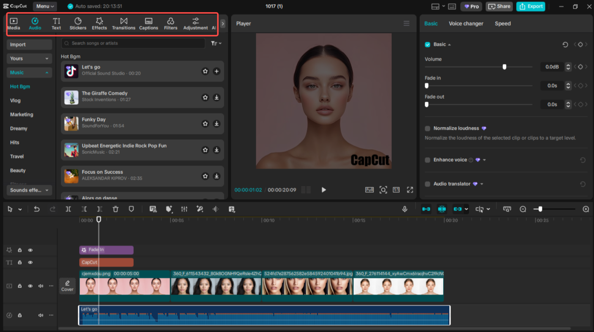Viewport: 594px width, 332px height.
Task: Click the split clip tool in toolbar
Action: point(68,209)
